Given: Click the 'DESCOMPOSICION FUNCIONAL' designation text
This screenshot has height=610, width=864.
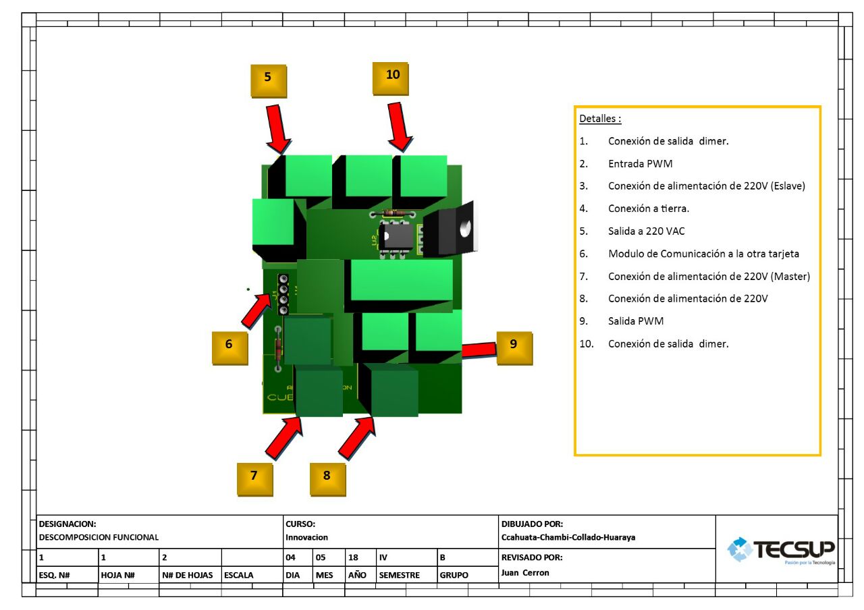Looking at the screenshot, I should pyautogui.click(x=99, y=538).
